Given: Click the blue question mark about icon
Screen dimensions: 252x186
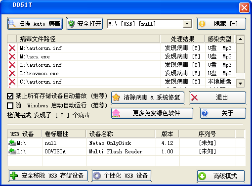Looking at the screenshot, I should click(205, 113).
